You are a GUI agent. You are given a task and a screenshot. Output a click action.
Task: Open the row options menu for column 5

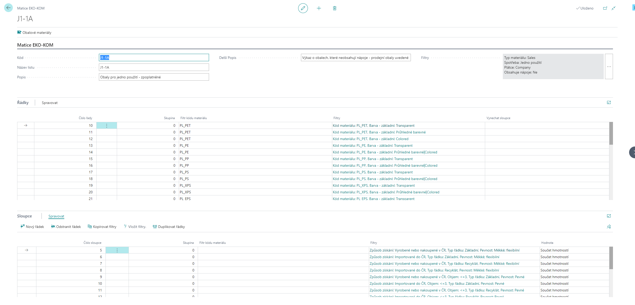click(x=117, y=250)
